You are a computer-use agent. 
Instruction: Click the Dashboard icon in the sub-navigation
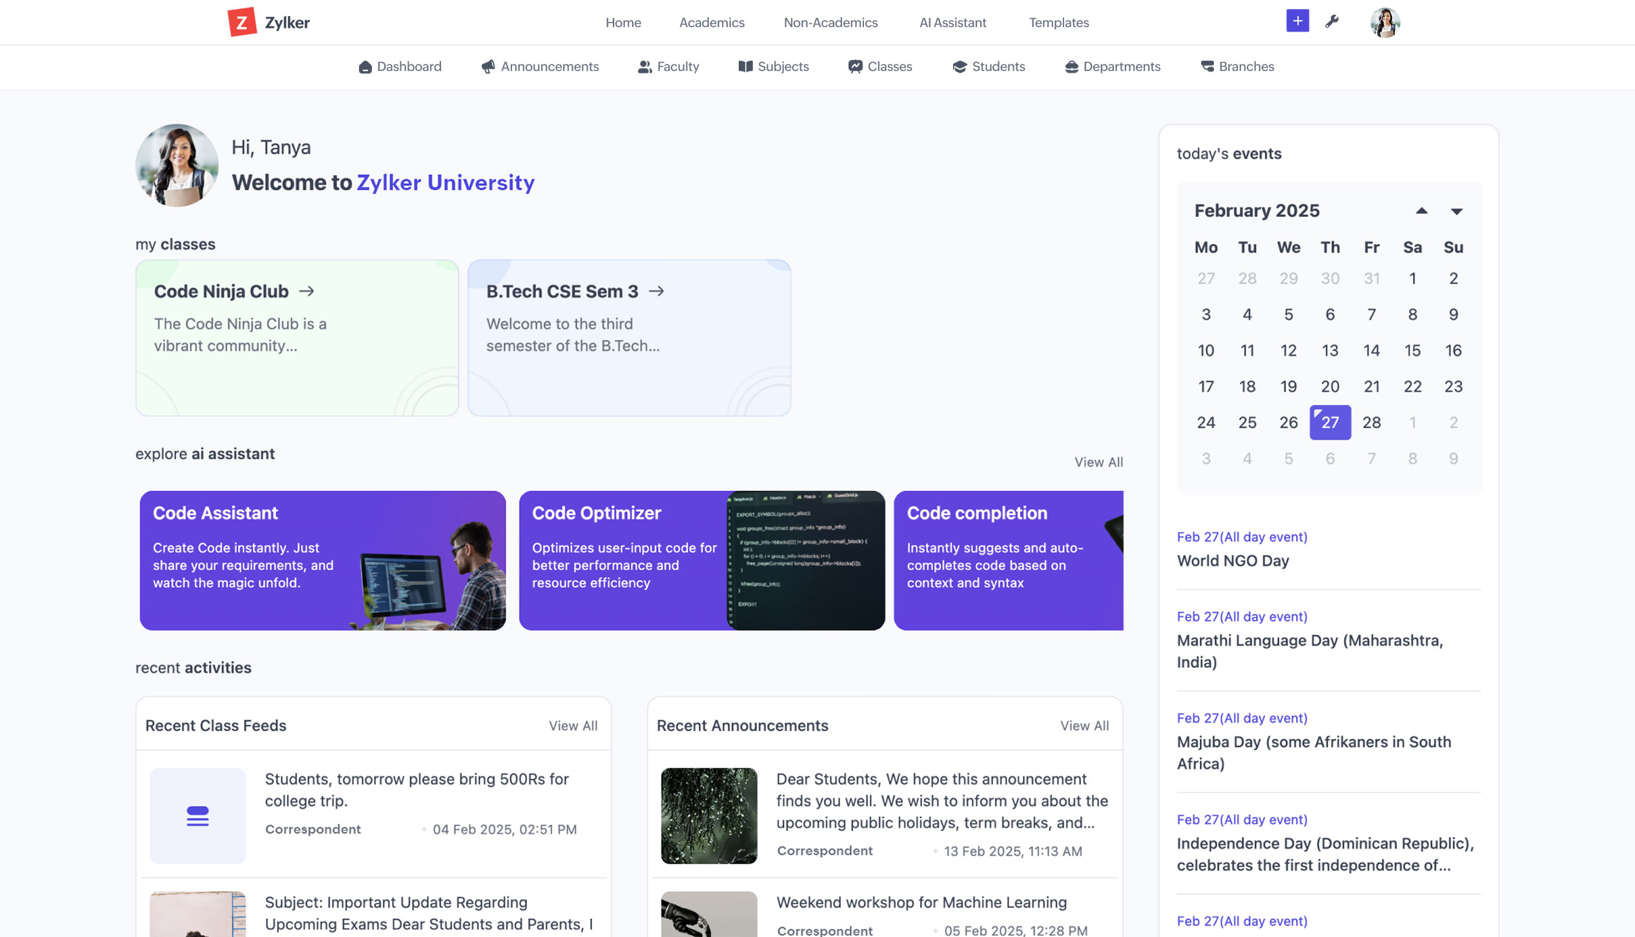(365, 66)
